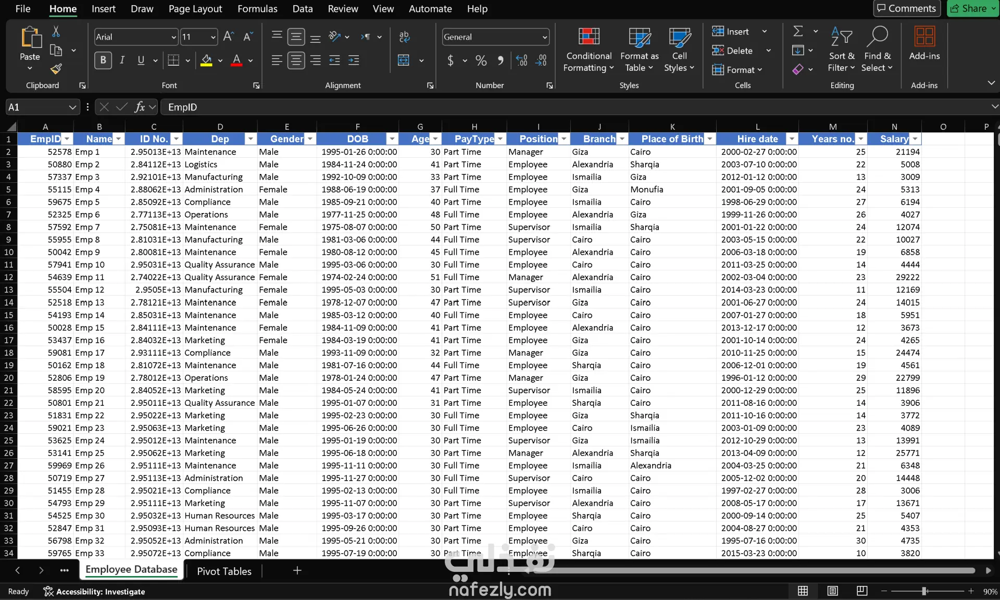Screen dimensions: 1000x600
Task: Click the Select All corner triangle
Action: (11, 127)
